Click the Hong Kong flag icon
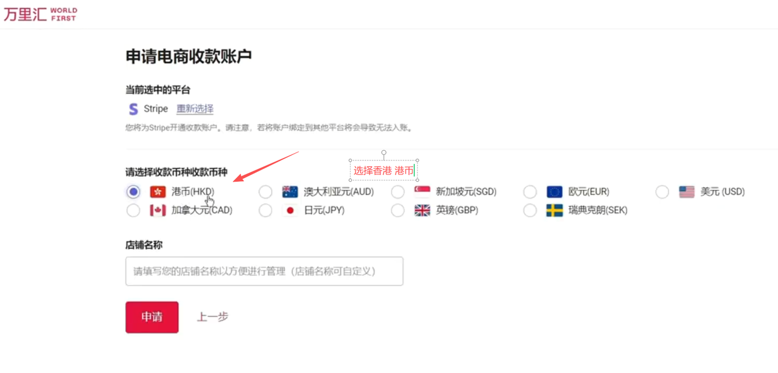Image resolution: width=778 pixels, height=373 pixels. [x=158, y=192]
